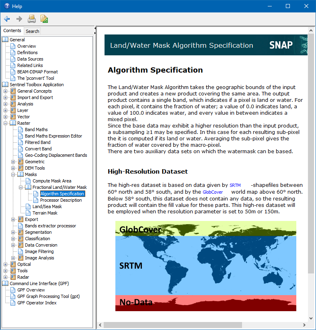Open the GPF Overview topic

pos(31,290)
